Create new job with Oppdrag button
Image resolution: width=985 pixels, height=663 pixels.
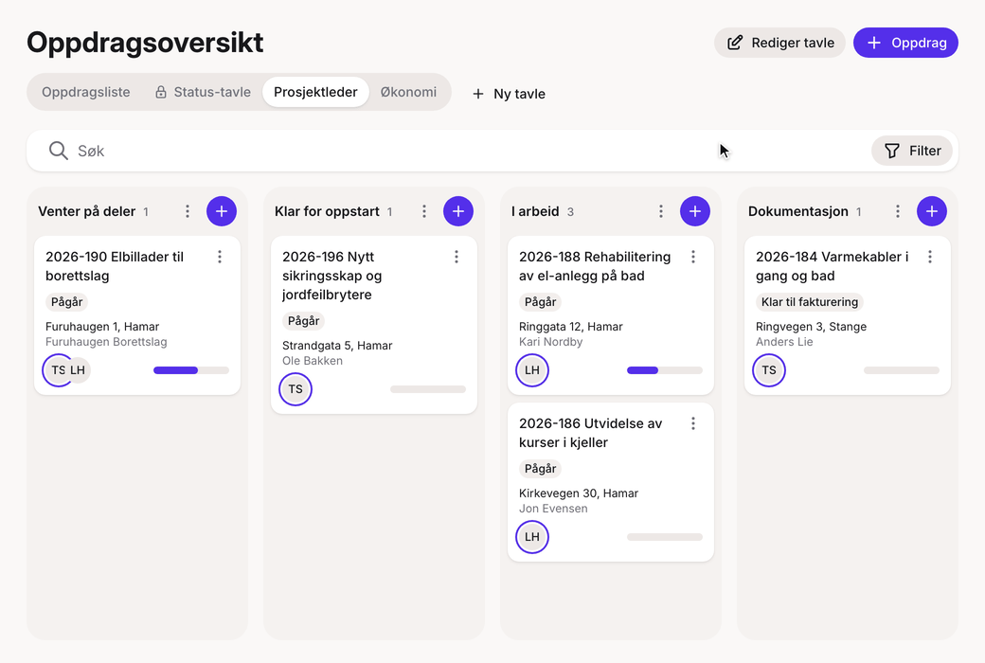click(905, 43)
